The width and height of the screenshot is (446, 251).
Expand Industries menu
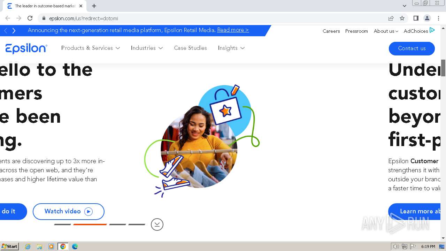[147, 48]
